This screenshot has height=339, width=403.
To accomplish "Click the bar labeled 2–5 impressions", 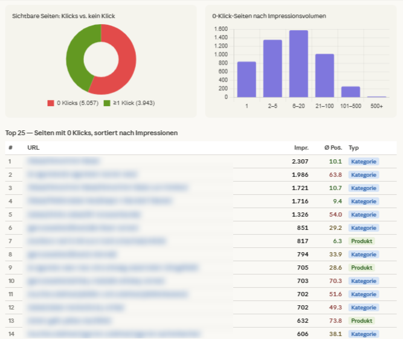I will click(272, 68).
